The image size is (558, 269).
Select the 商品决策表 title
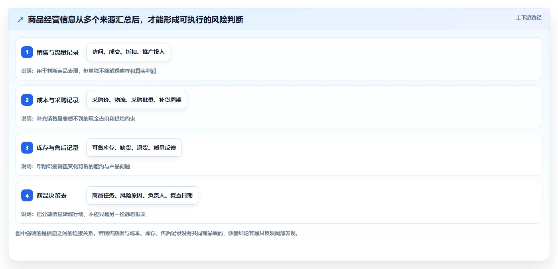point(51,195)
